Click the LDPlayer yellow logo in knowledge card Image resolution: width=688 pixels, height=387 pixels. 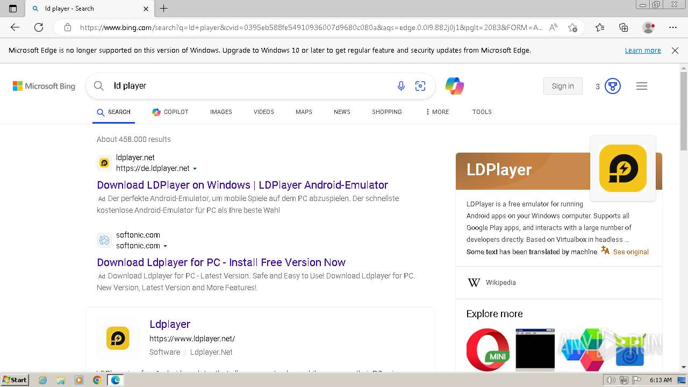click(623, 168)
